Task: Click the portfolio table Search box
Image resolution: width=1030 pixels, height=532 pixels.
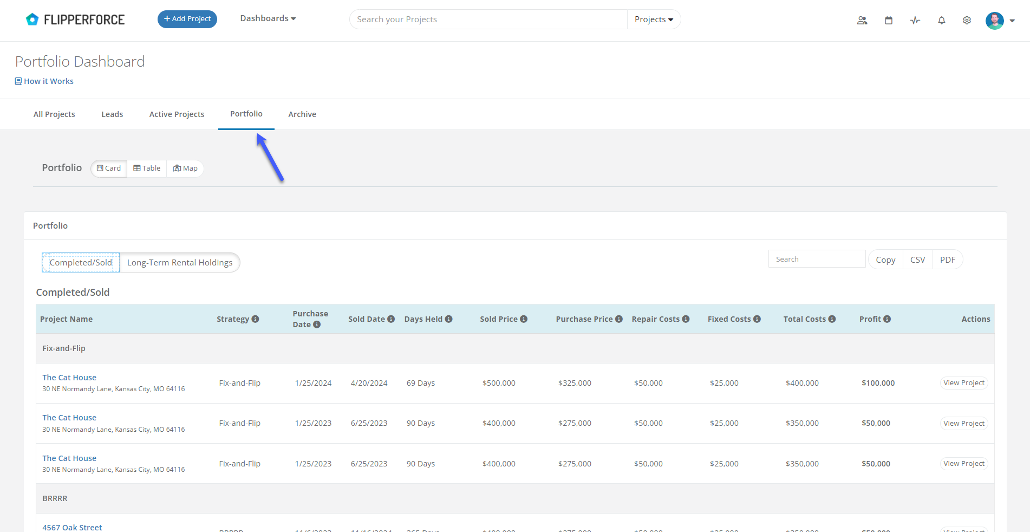Action: pos(817,259)
